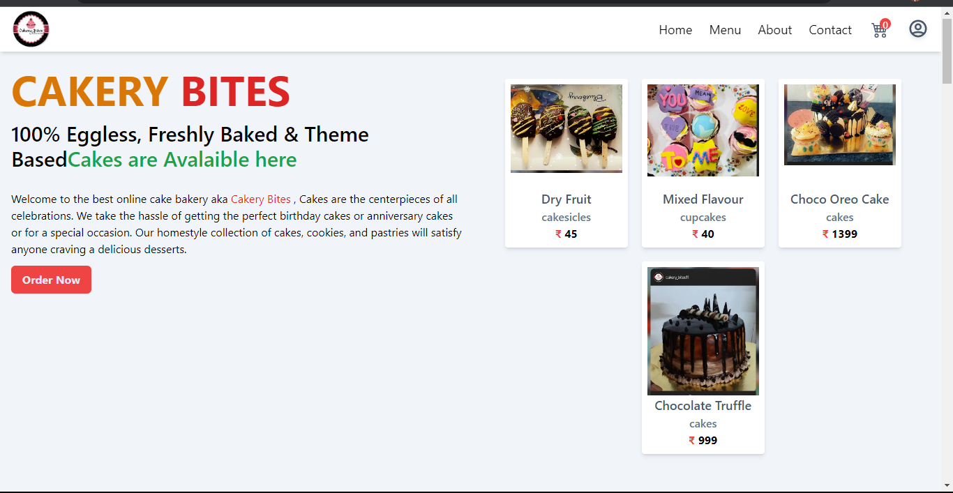Select the Choco Oreo Cake photo
Image resolution: width=953 pixels, height=493 pixels.
tap(839, 125)
